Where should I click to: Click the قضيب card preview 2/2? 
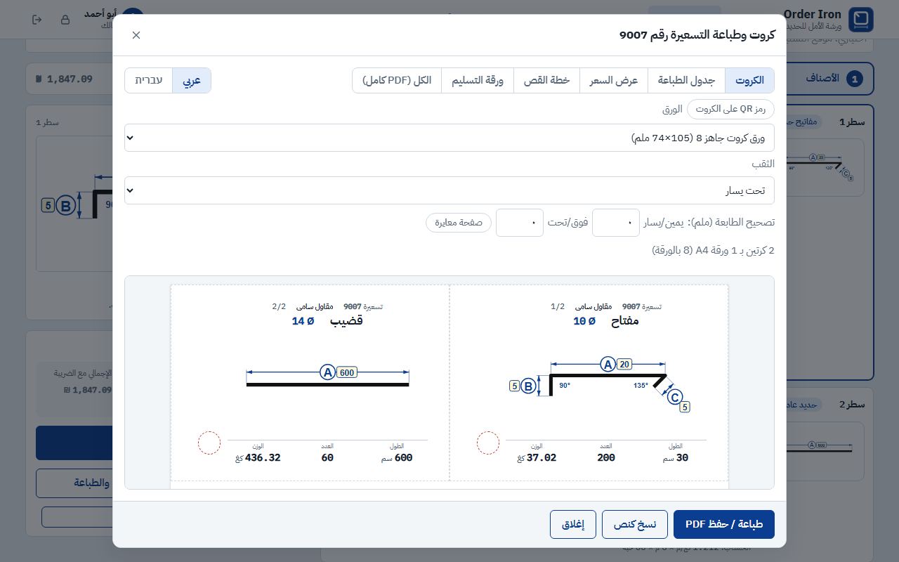coord(310,383)
